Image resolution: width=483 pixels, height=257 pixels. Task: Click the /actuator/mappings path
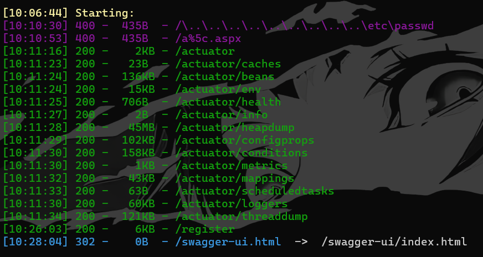click(x=235, y=179)
